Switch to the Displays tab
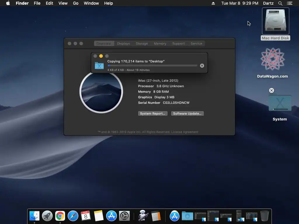 pyautogui.click(x=124, y=43)
